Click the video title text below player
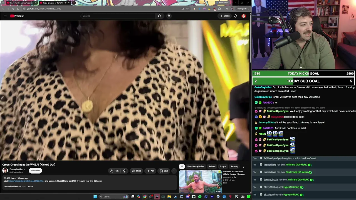The image size is (356, 200). point(29,165)
